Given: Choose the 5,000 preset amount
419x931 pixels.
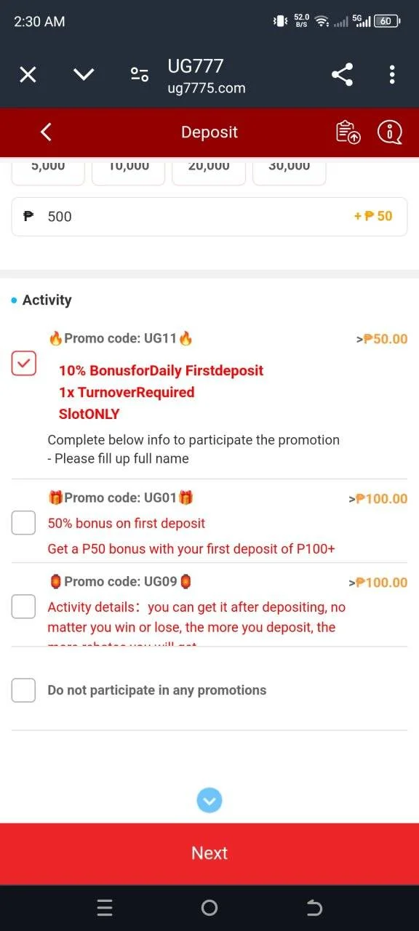Looking at the screenshot, I should (48, 169).
